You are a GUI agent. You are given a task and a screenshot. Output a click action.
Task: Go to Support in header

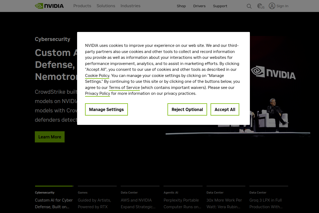coord(220,6)
